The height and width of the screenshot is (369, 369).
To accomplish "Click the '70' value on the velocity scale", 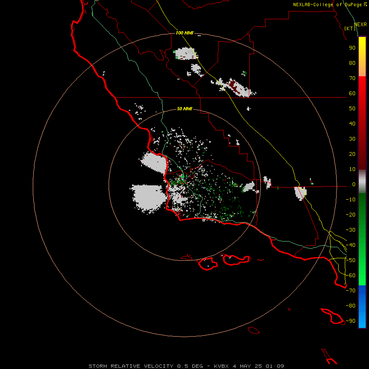I will pyautogui.click(x=352, y=78).
